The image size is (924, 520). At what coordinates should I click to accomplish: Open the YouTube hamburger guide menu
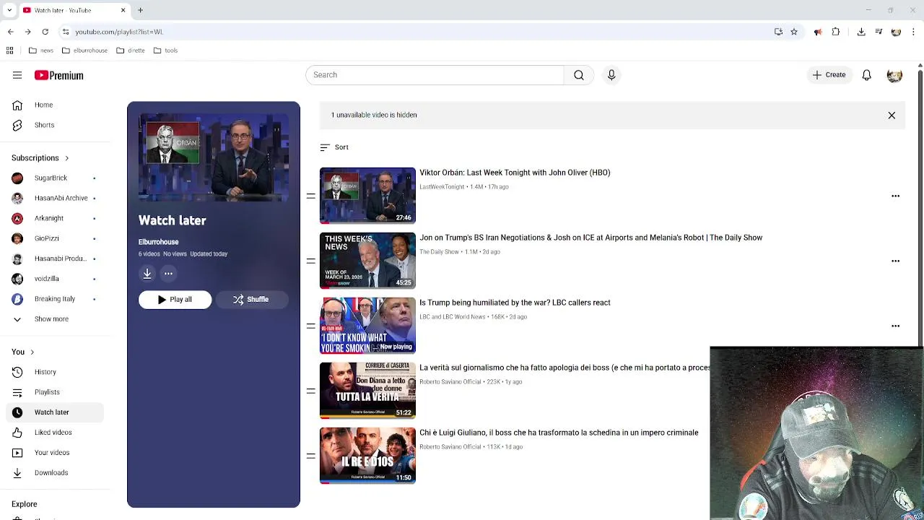pyautogui.click(x=17, y=75)
